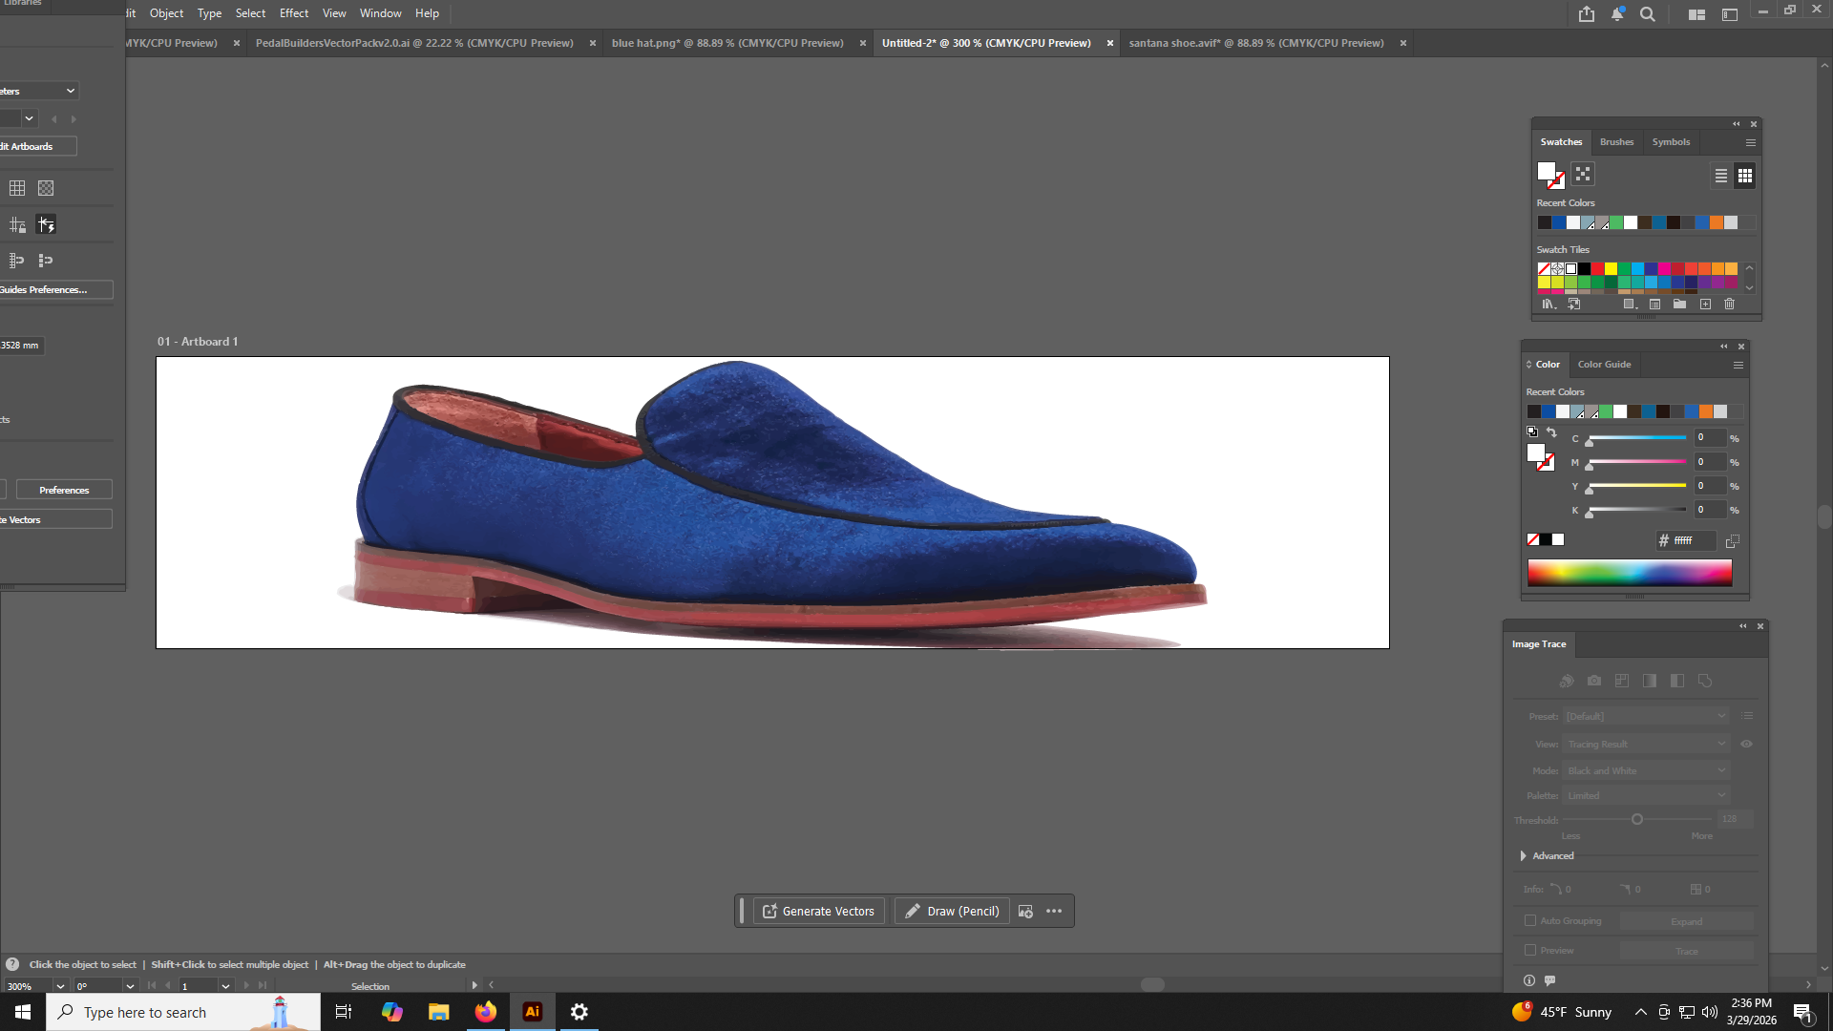This screenshot has height=1031, width=1833.
Task: Enable the Auto Grouping checkbox
Action: pyautogui.click(x=1530, y=920)
